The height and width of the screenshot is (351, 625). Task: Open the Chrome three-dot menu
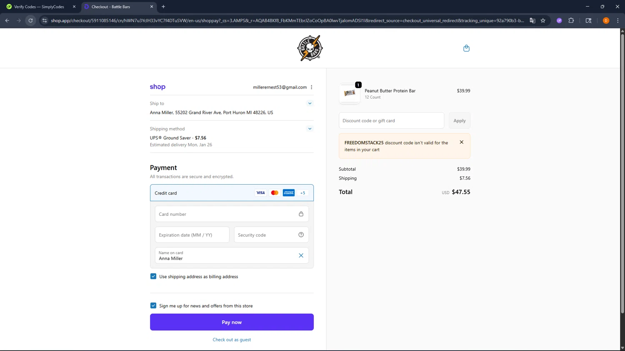coord(618,20)
